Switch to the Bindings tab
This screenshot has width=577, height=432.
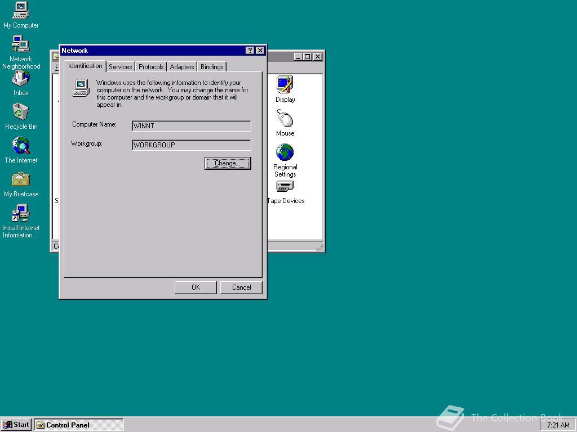click(x=212, y=67)
